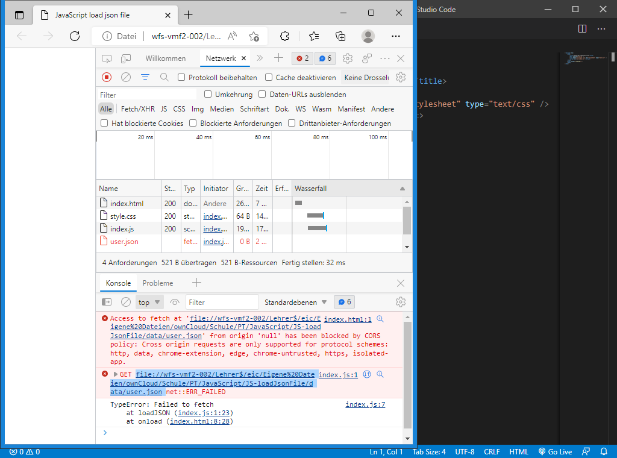Open the network search magnifier
The width and height of the screenshot is (617, 458).
click(x=164, y=78)
